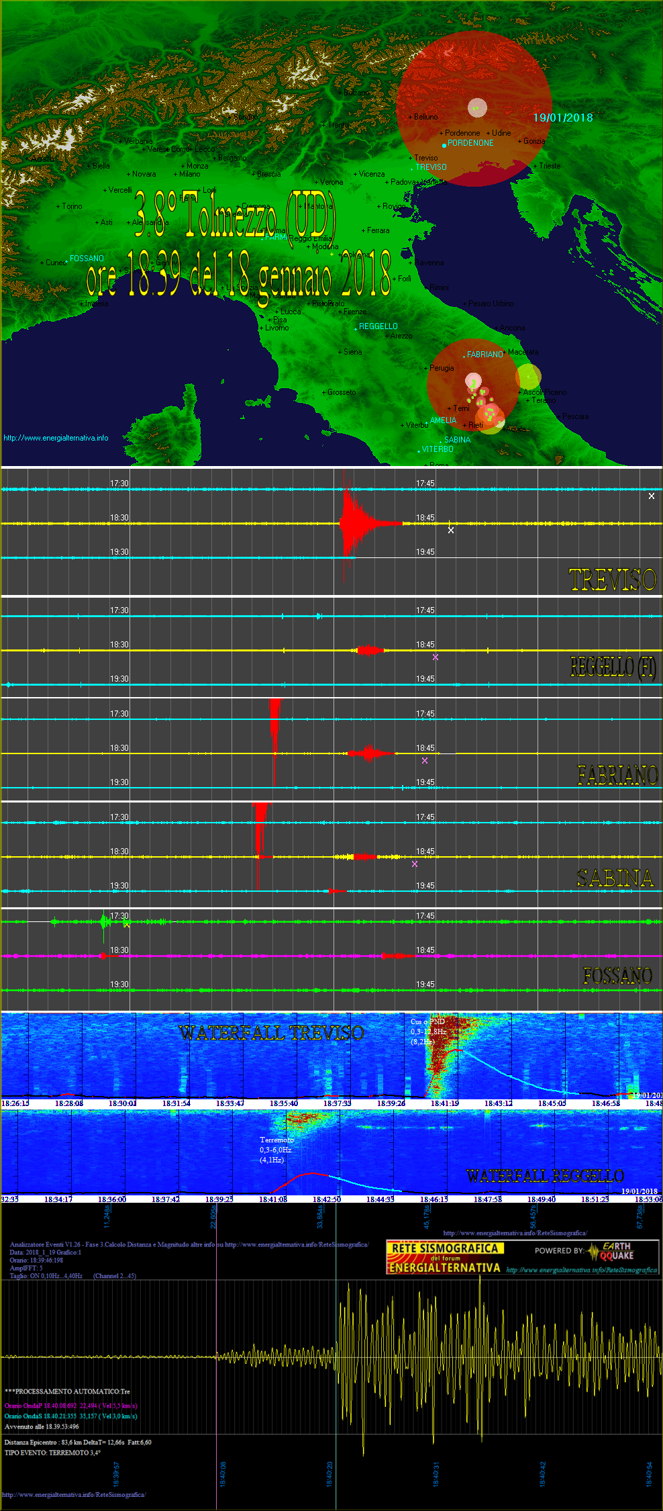
Task: Click the date '19/01/2018' on the map
Action: click(x=563, y=118)
